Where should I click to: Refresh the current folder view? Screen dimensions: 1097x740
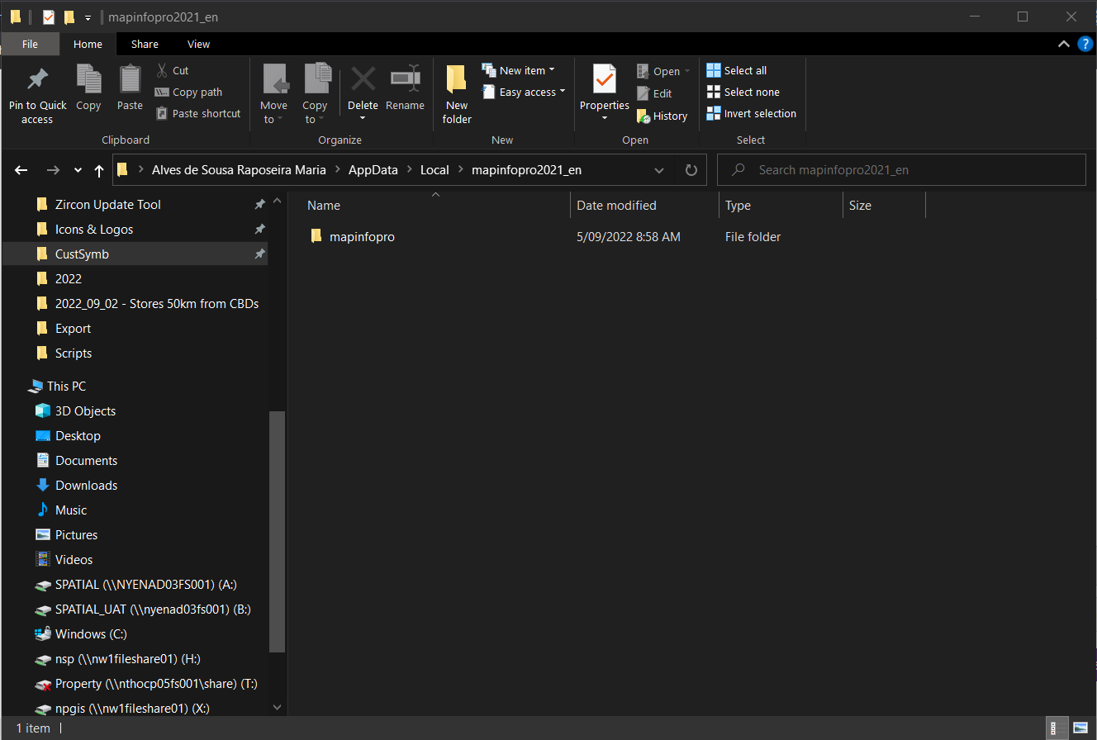pos(691,170)
